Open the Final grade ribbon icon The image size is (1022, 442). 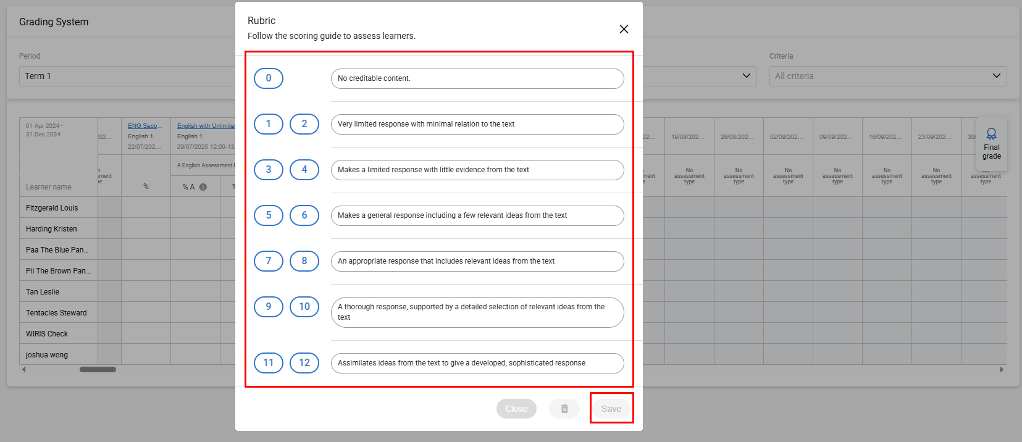point(991,144)
